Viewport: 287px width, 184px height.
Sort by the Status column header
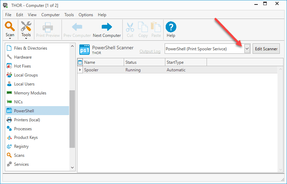tap(145, 62)
